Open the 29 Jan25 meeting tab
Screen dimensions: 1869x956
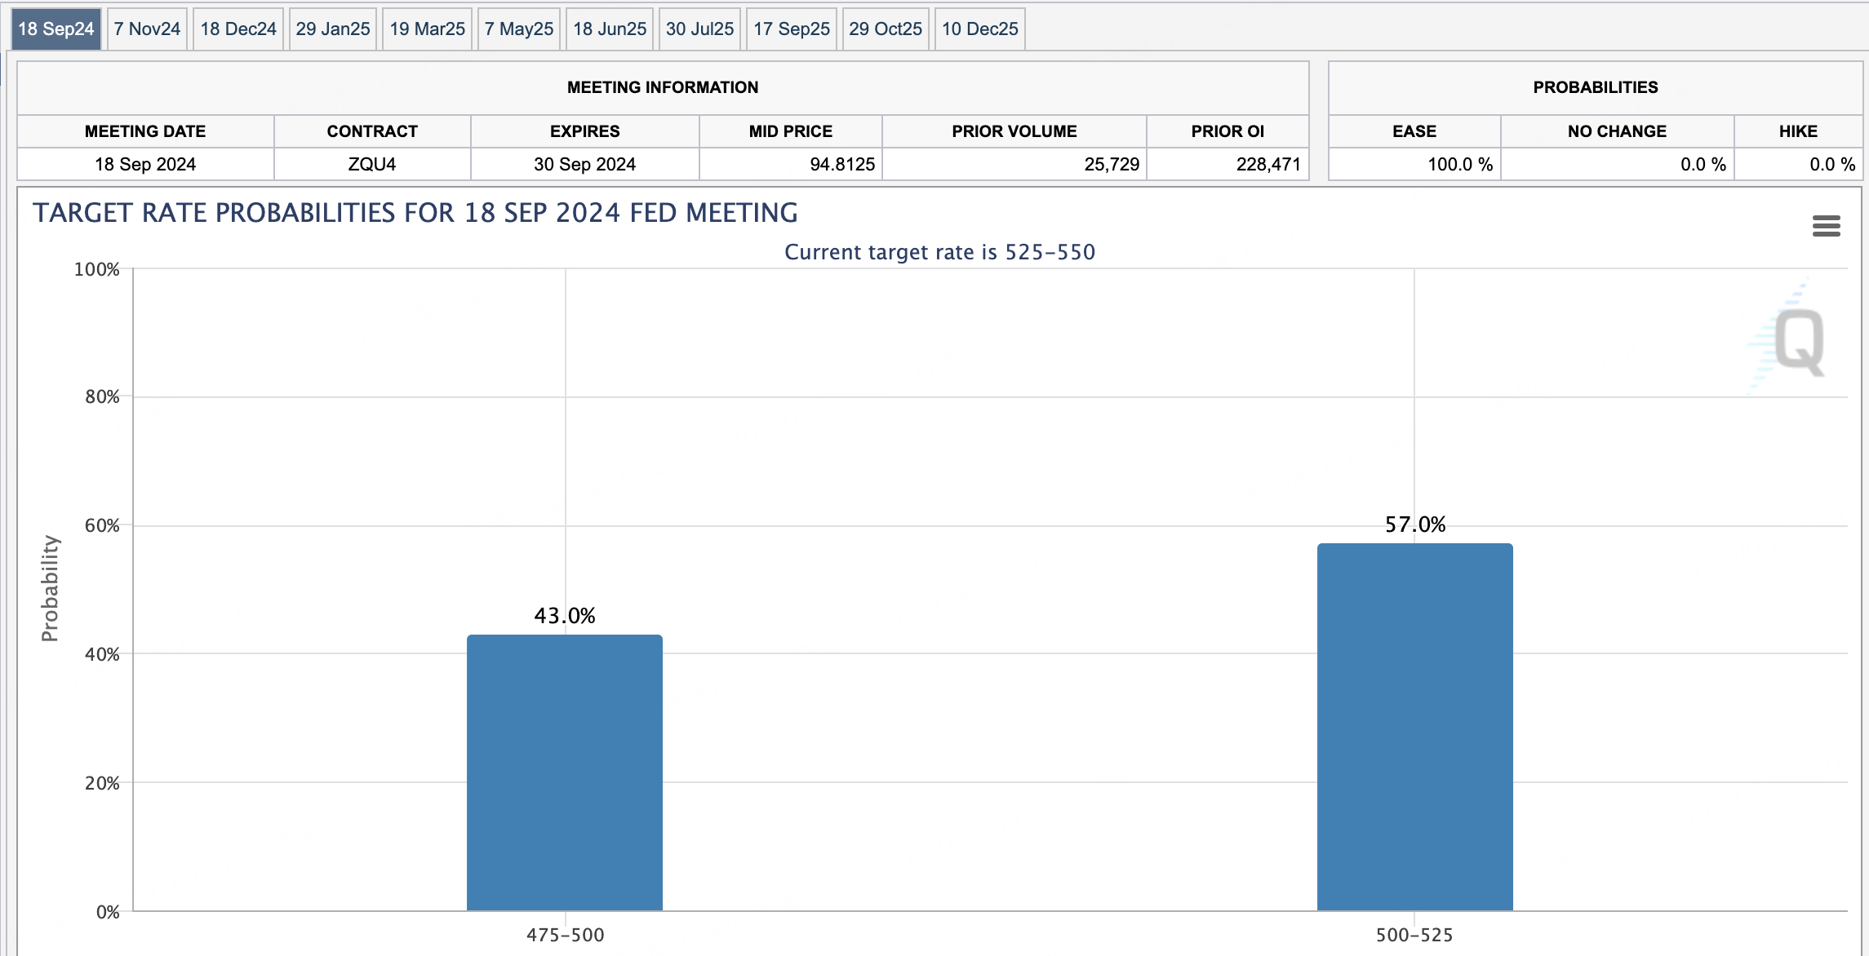(333, 29)
